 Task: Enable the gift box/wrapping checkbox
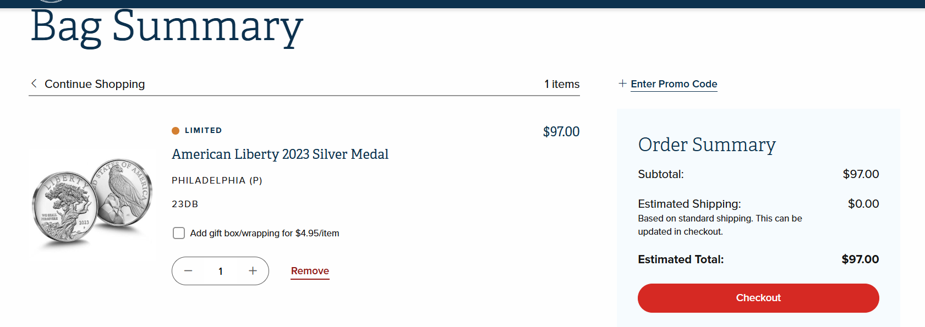click(x=179, y=233)
